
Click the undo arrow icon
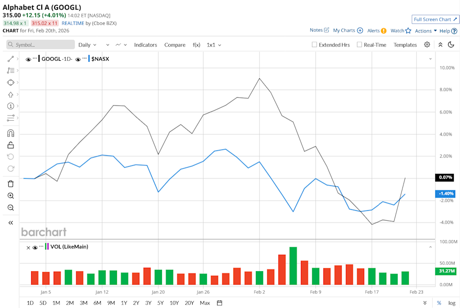pos(11,157)
